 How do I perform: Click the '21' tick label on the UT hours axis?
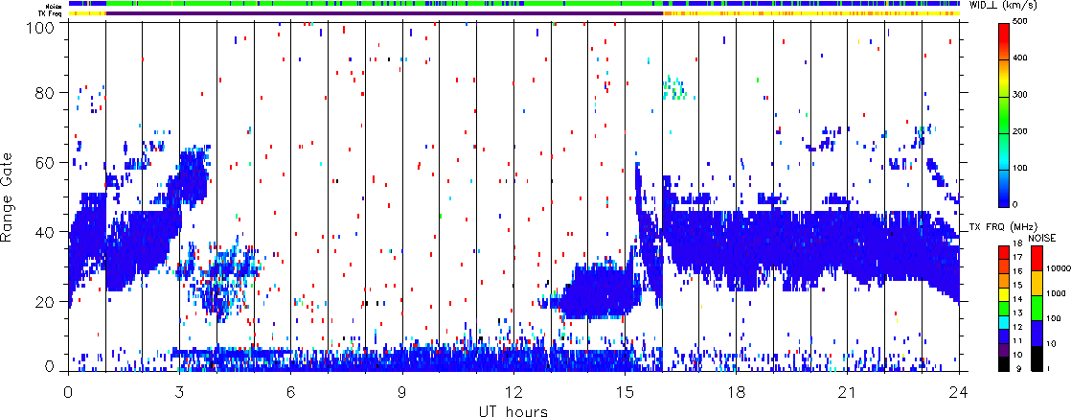(848, 390)
